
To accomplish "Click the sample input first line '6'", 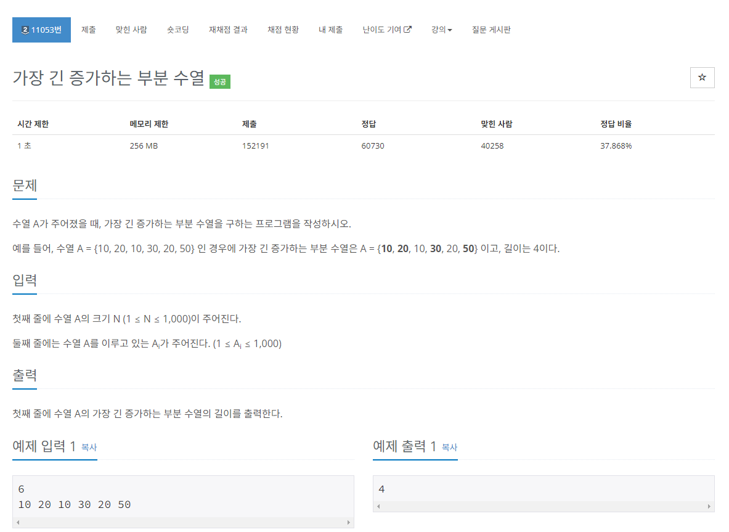I will pos(22,489).
